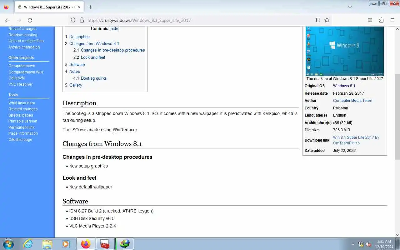400x250 pixels.
Task: Jump to Software in contents
Action: 77,64
